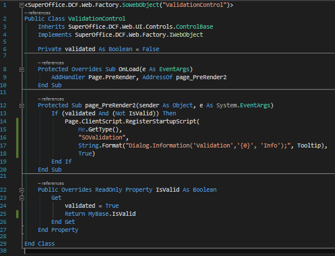Screen dimensions: 335x256
Task: Click MyBase.IsValid on line 25
Action: coord(112,214)
